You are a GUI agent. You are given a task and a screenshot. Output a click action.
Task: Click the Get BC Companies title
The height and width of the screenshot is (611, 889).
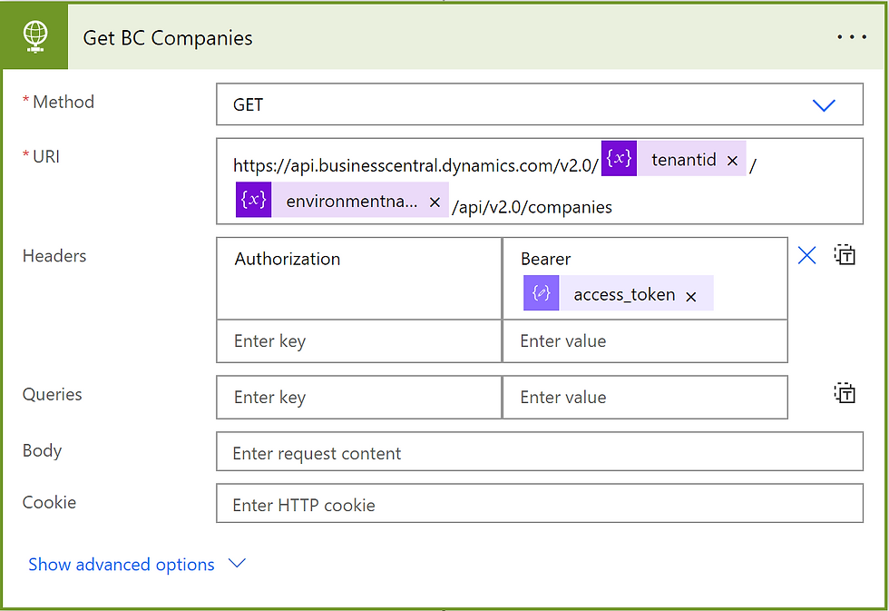click(x=168, y=38)
